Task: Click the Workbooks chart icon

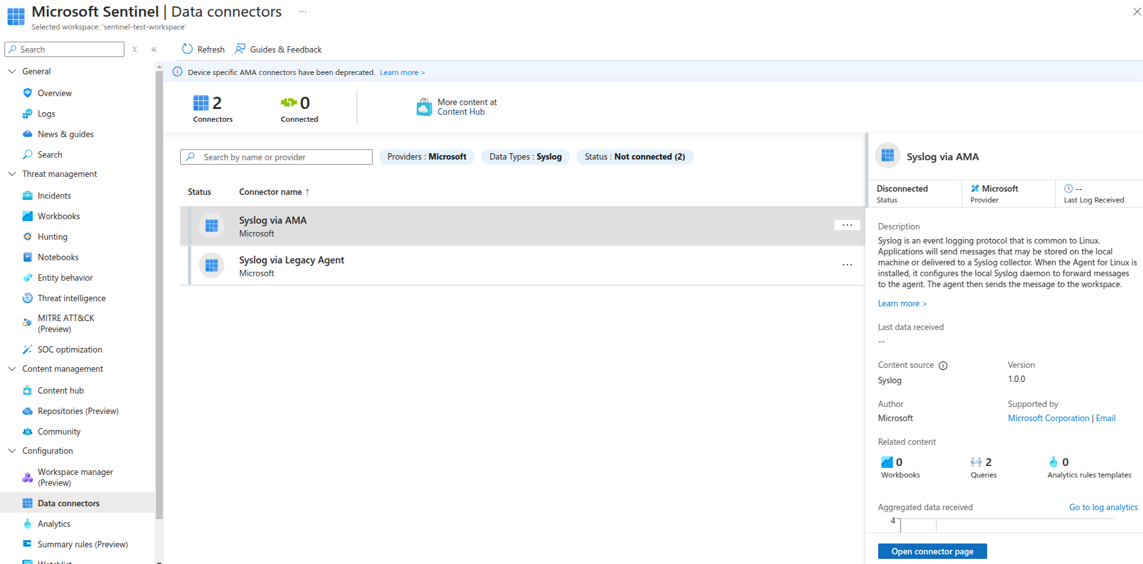Action: [28, 216]
